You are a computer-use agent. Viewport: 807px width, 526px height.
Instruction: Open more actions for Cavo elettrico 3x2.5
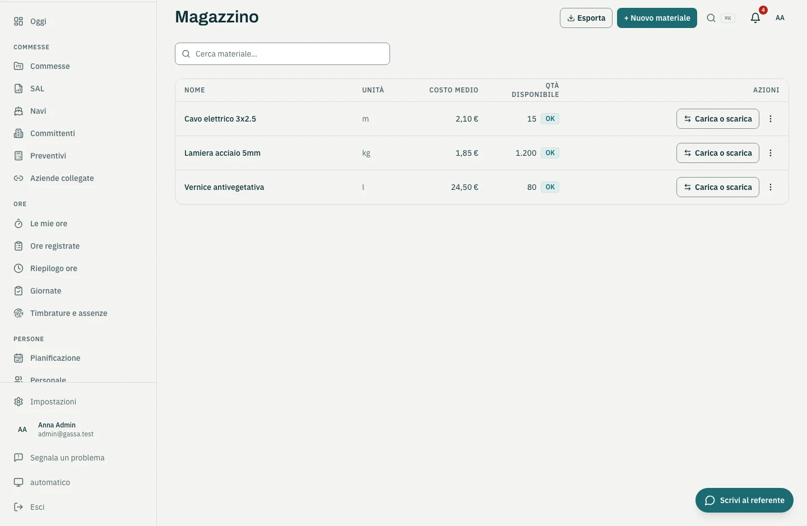point(771,119)
